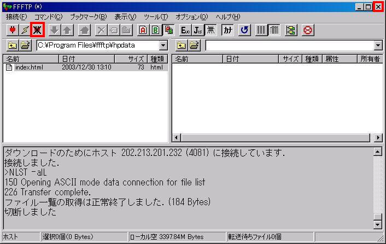Toggle ASCII transfer mode (A) button
Screen dimensions: 386x244
click(x=143, y=30)
